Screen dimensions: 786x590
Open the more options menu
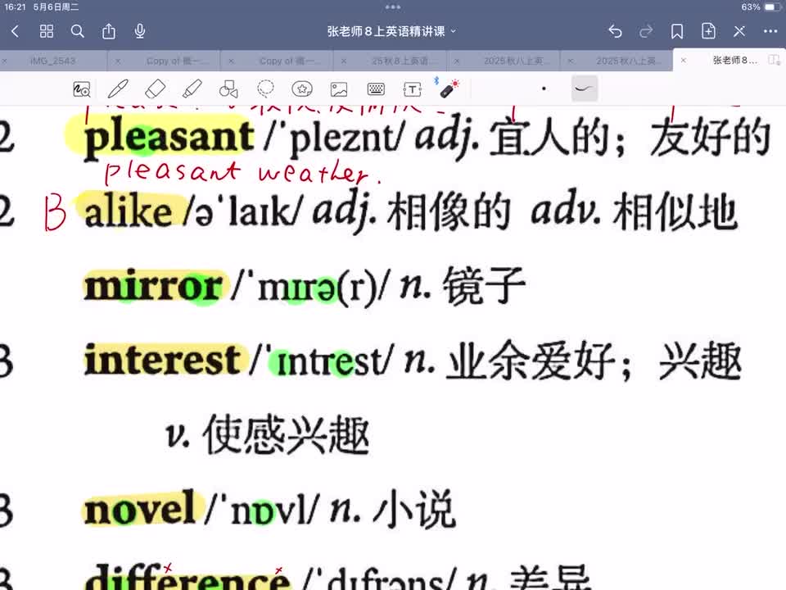pyautogui.click(x=770, y=32)
